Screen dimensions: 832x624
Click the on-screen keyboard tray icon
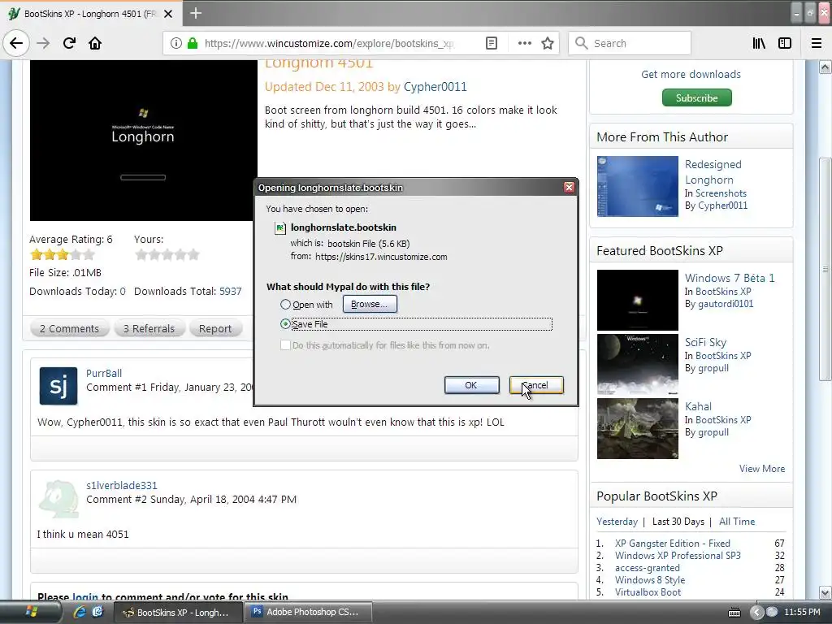tap(734, 613)
